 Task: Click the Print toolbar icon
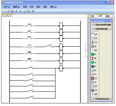coord(16,11)
